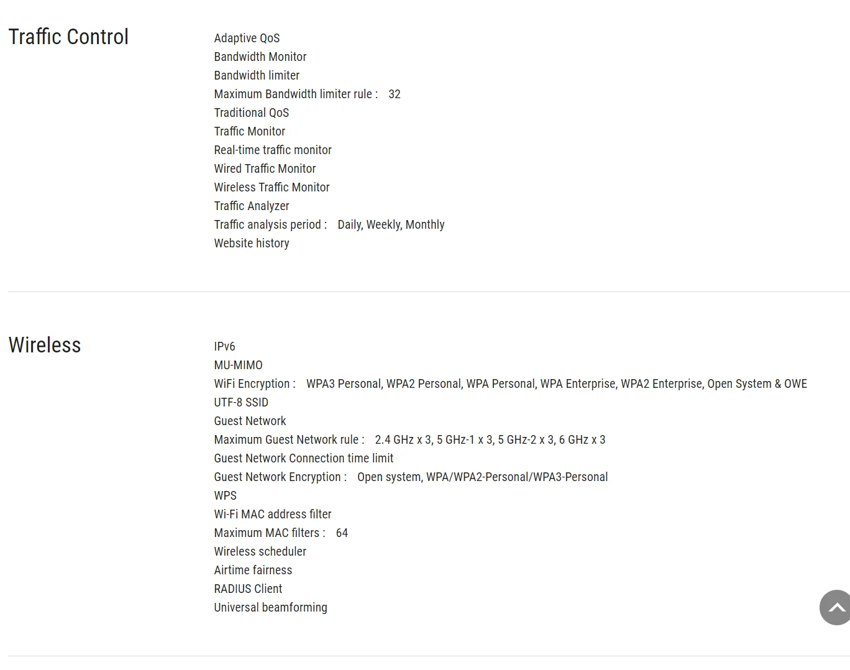This screenshot has width=850, height=670.
Task: Click the Universal beamforming entry
Action: pyautogui.click(x=270, y=607)
